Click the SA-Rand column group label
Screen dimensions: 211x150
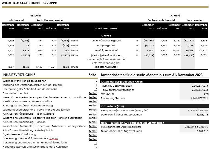175,16
